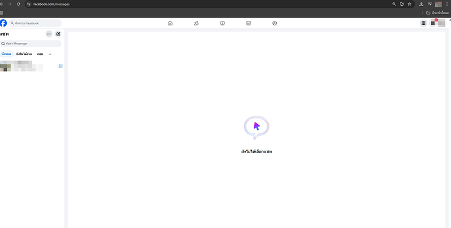Viewport: 451px width, 228px height.
Task: Start a new message with compose icon
Action: [x=58, y=34]
